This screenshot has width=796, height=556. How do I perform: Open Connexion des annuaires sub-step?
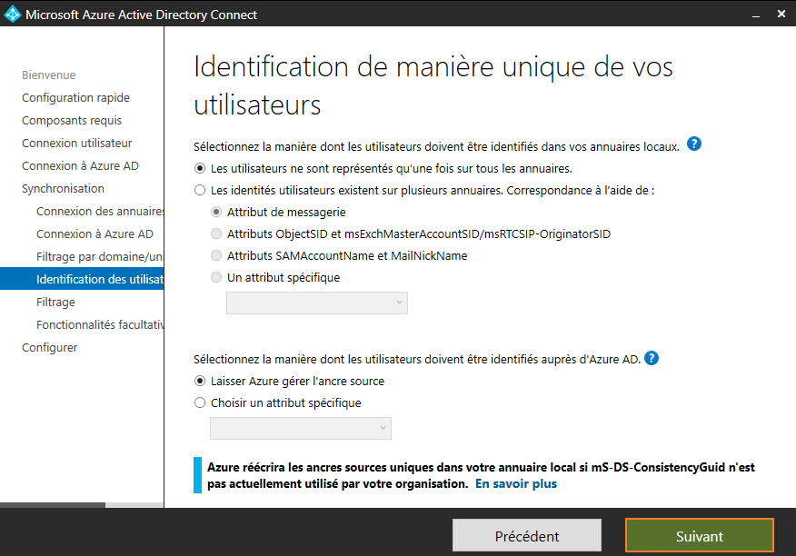click(x=100, y=212)
